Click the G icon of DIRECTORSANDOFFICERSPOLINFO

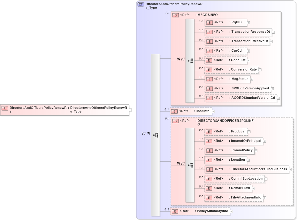(175, 121)
